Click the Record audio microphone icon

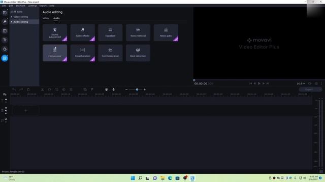[x=113, y=89]
